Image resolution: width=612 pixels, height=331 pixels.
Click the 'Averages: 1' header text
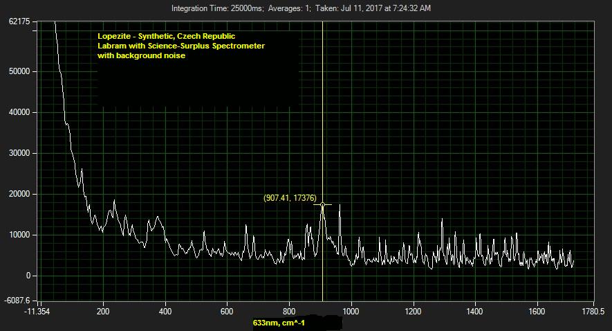click(x=289, y=8)
